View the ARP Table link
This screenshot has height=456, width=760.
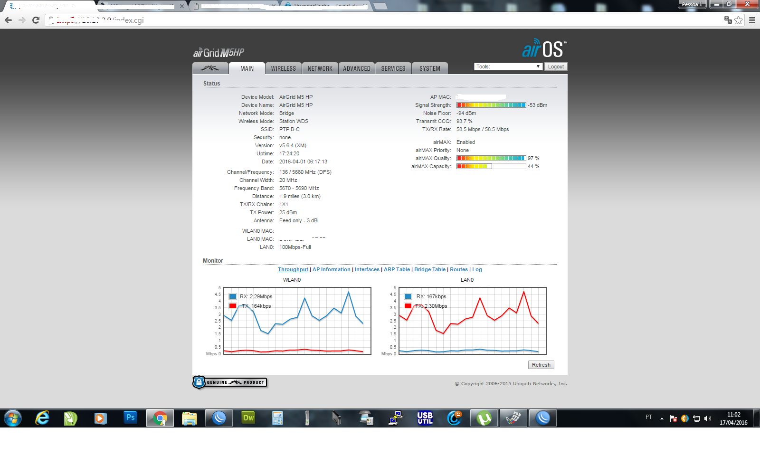click(x=397, y=269)
